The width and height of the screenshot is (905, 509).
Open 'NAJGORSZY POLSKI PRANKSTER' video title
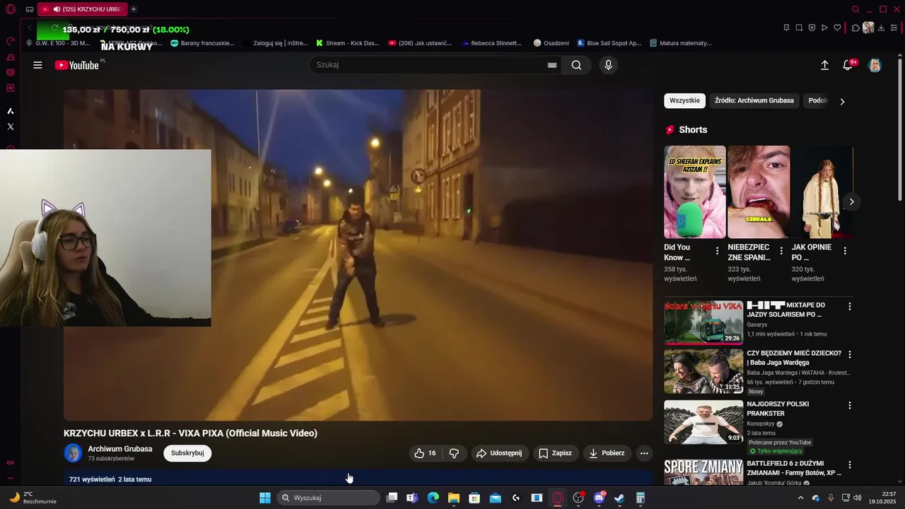[778, 409]
